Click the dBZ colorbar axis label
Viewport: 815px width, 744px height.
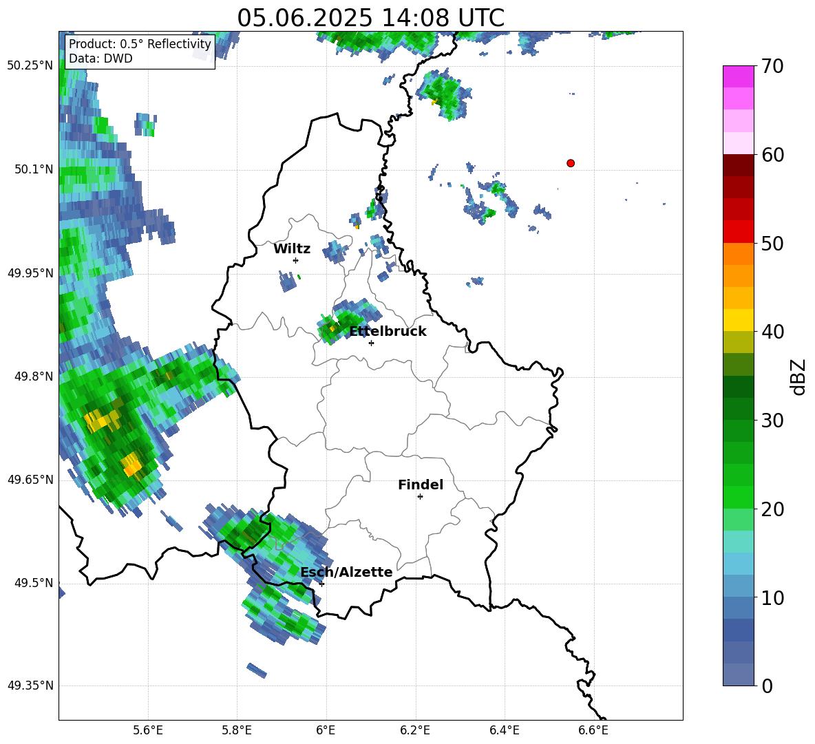[799, 376]
